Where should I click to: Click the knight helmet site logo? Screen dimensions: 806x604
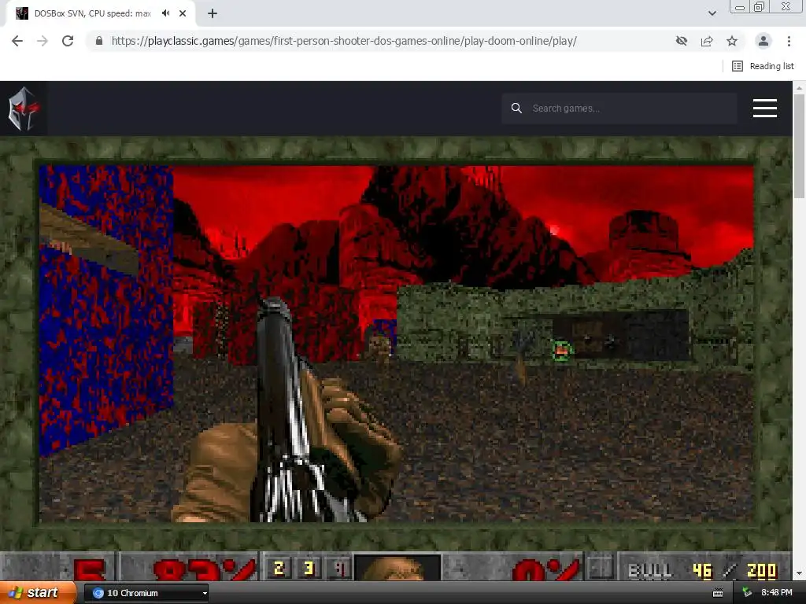point(23,109)
